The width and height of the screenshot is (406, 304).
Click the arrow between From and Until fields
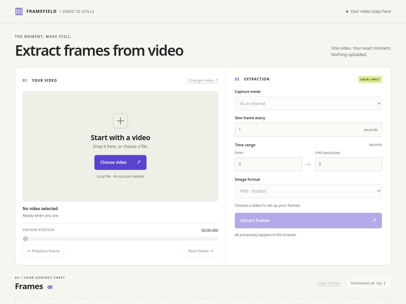(308, 164)
